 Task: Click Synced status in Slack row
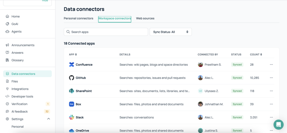237,117
